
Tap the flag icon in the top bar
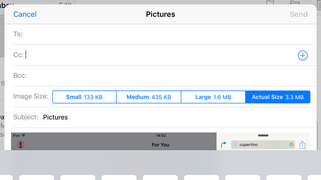270,3
